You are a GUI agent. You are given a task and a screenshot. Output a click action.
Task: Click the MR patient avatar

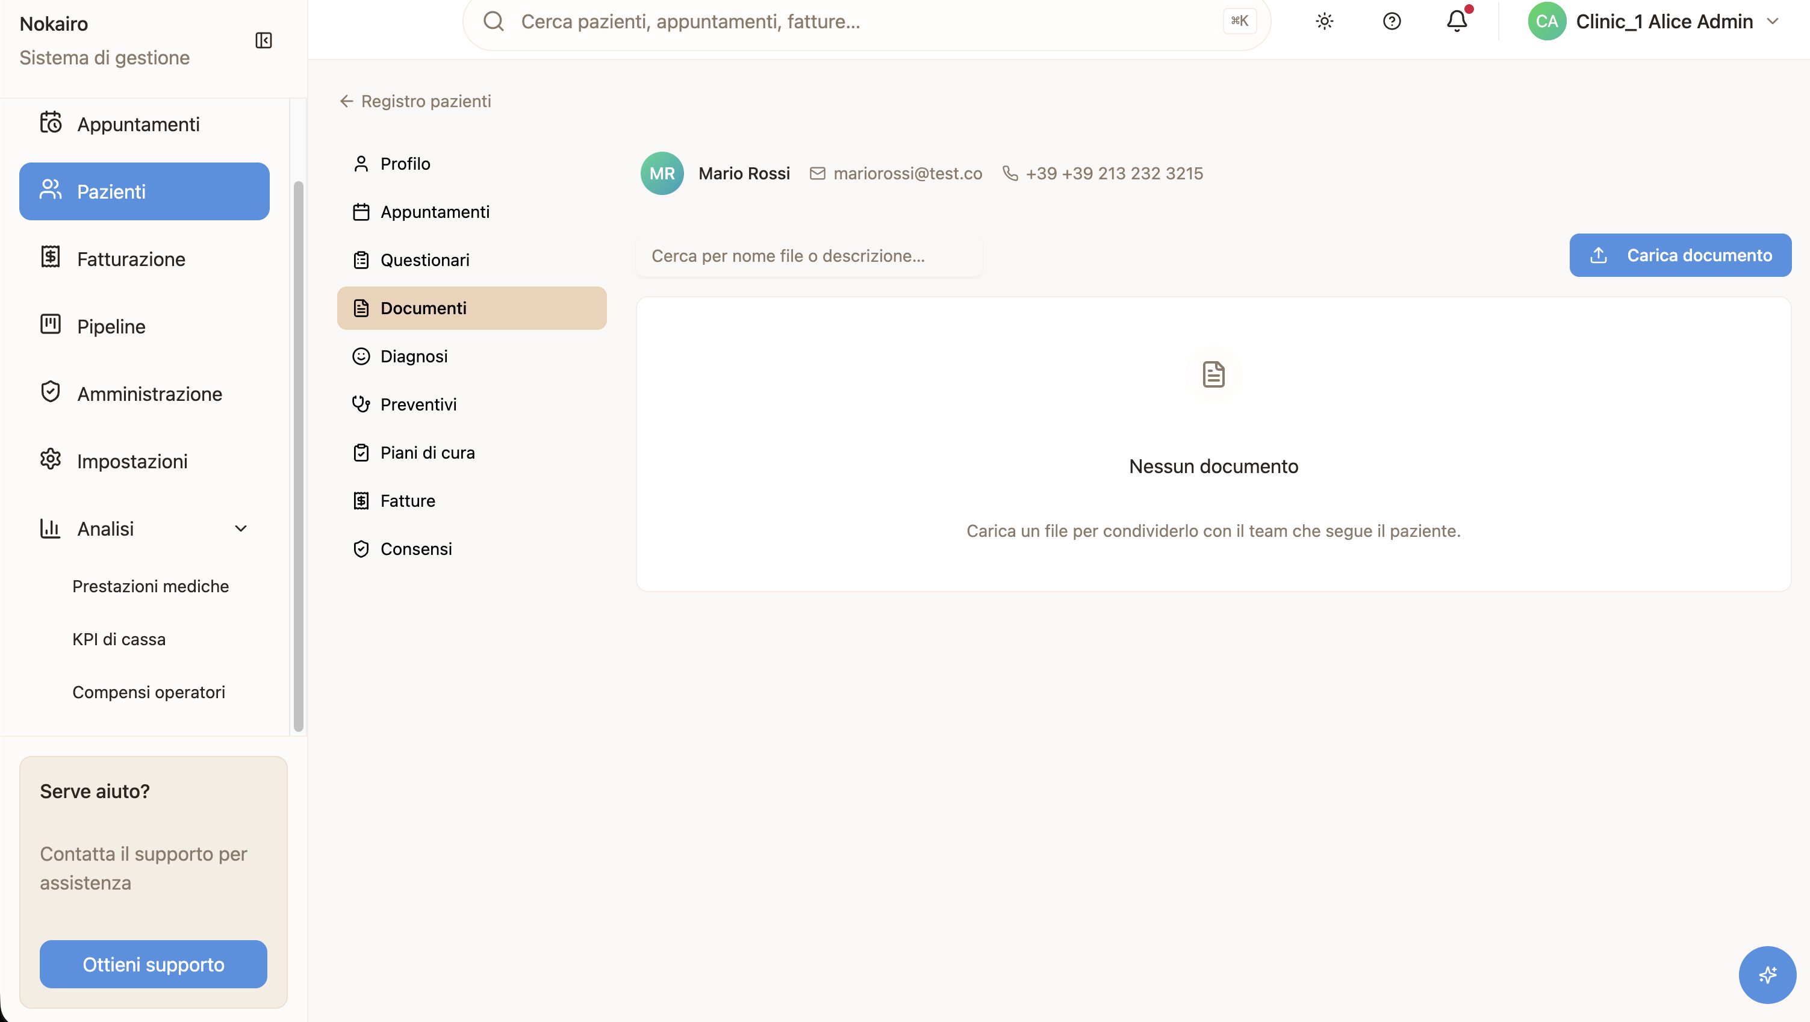[662, 173]
